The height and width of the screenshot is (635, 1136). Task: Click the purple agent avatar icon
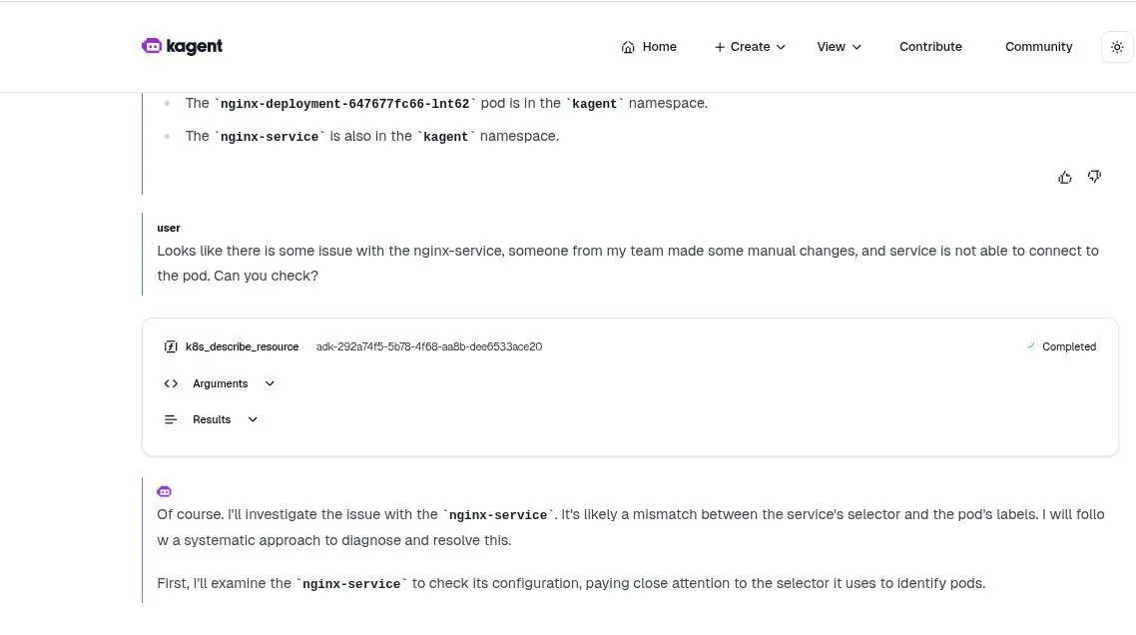click(x=164, y=491)
